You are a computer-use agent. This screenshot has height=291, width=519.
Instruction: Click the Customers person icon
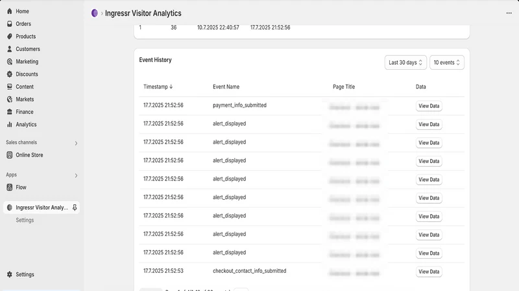10,49
